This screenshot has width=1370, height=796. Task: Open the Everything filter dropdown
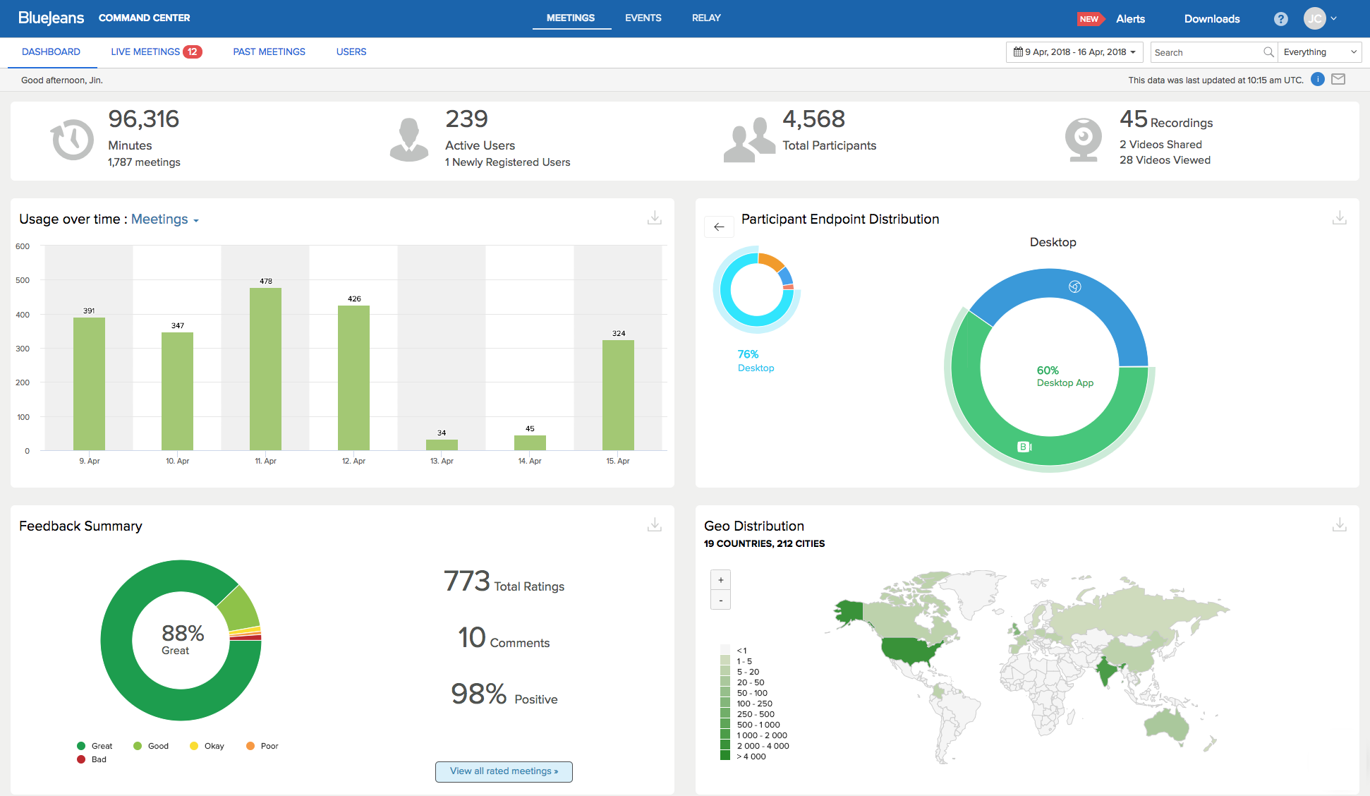coord(1320,52)
